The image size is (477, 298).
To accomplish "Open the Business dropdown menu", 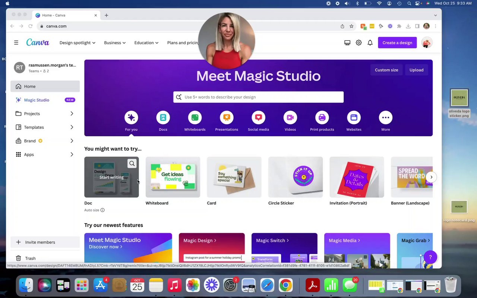I will click(x=115, y=42).
